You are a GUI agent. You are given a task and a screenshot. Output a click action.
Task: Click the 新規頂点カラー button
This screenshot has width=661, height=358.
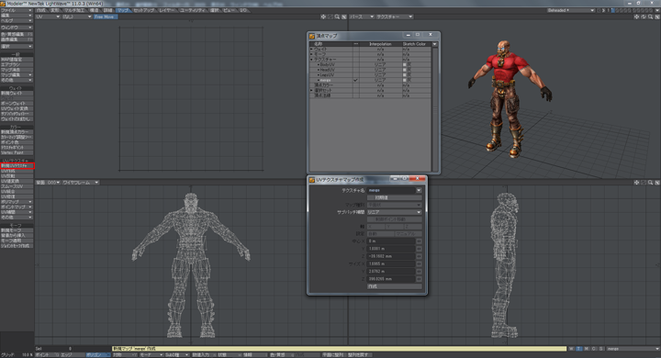coord(17,132)
